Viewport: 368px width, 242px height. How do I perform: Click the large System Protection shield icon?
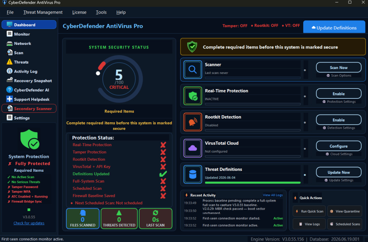(29, 139)
